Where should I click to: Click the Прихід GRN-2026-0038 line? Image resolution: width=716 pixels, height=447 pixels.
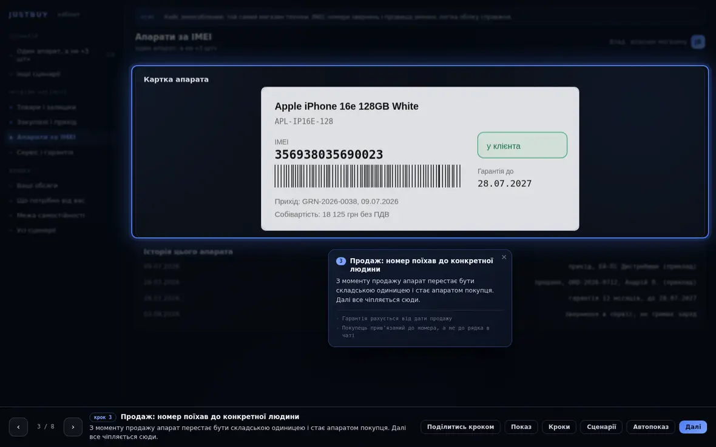(x=336, y=202)
